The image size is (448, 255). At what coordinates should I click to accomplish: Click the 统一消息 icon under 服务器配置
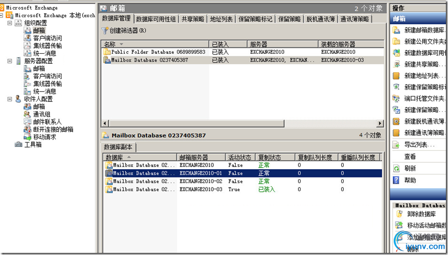click(x=27, y=92)
